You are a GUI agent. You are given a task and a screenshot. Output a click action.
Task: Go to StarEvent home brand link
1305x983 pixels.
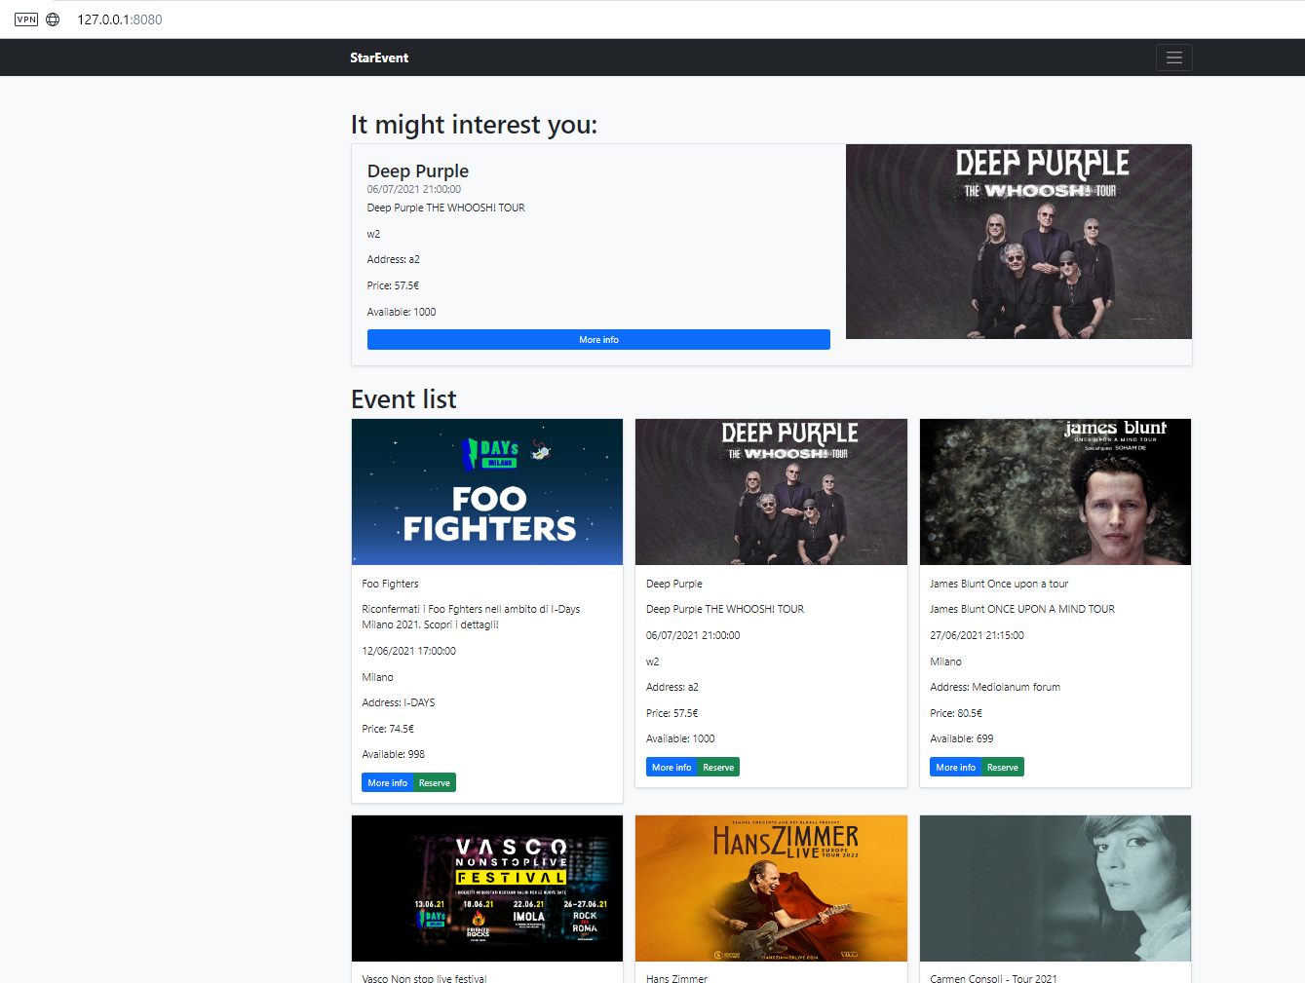coord(379,57)
